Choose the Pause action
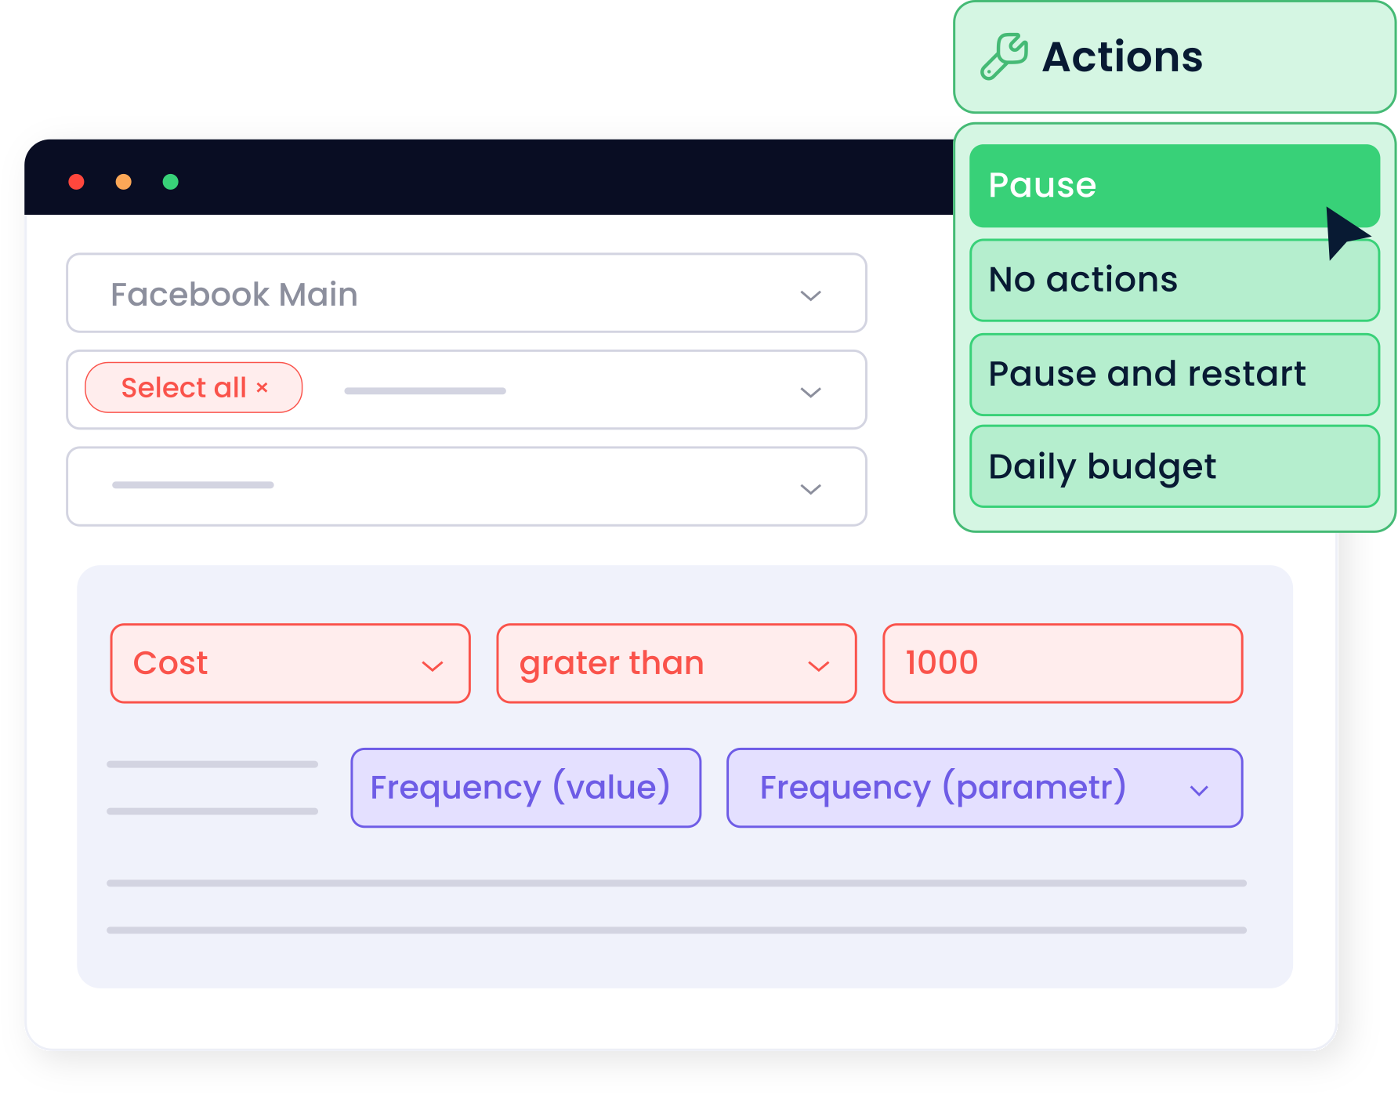 [x=1175, y=186]
